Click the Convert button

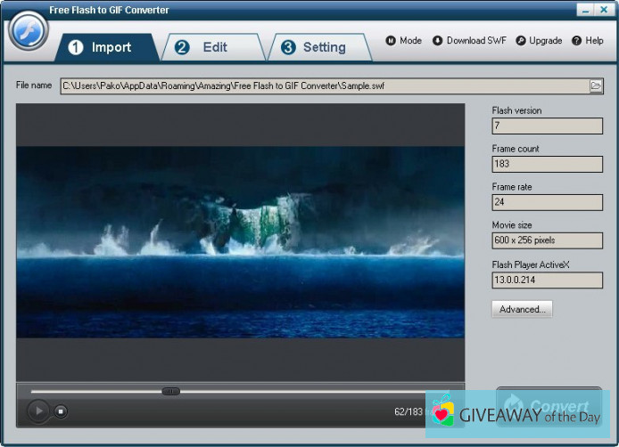point(549,408)
